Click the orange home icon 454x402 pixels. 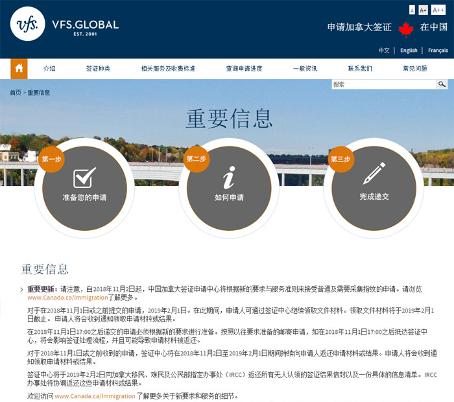(x=19, y=68)
